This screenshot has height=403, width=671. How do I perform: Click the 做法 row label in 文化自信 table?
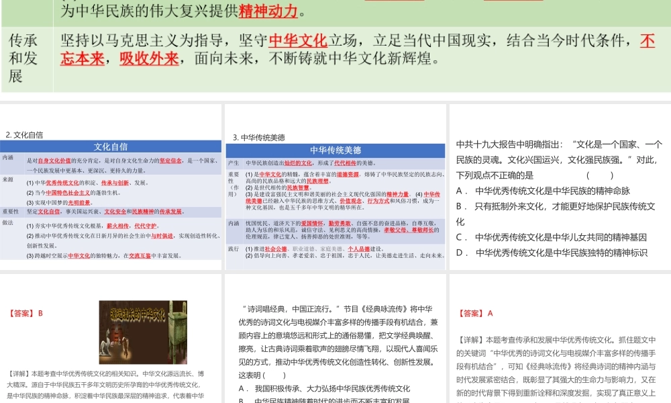coord(7,223)
